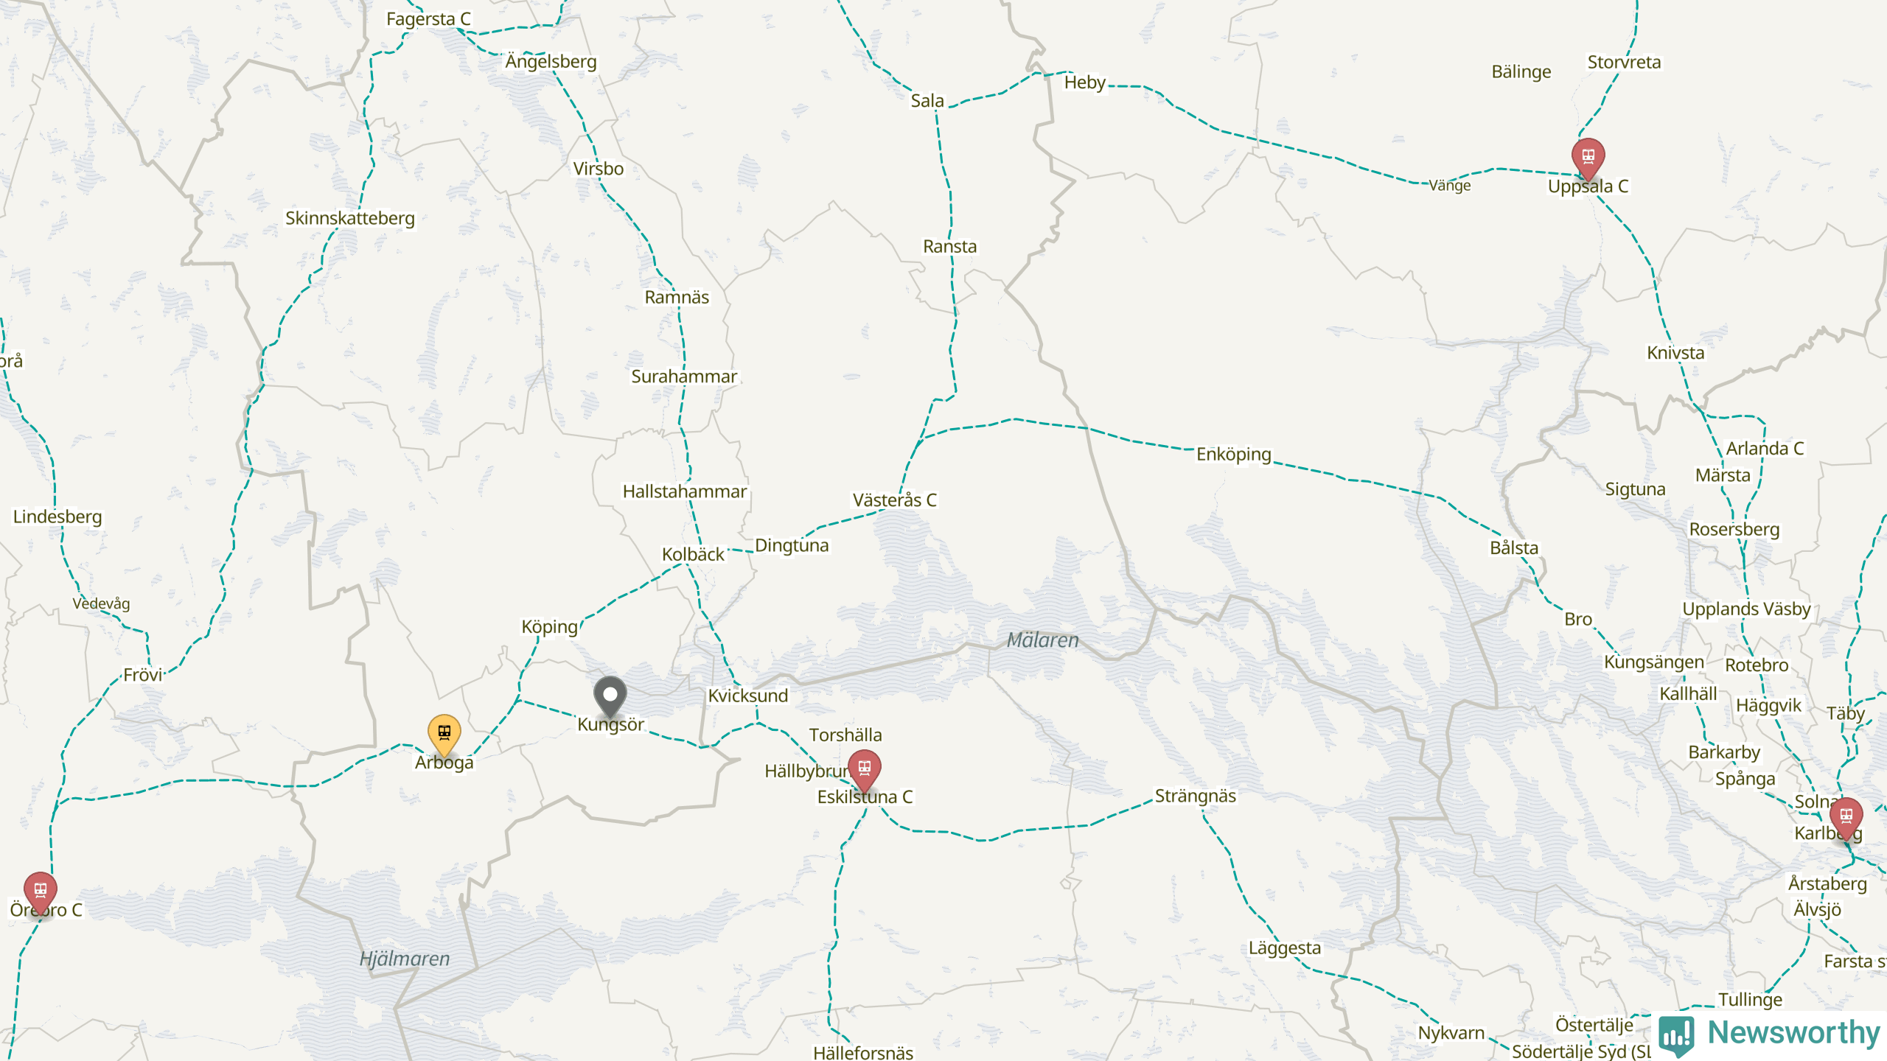
Task: Click the Västerås C station label
Action: click(895, 500)
